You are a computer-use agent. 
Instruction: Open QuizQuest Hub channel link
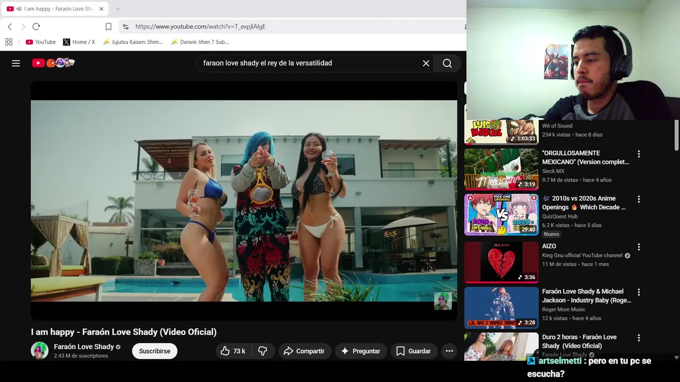(x=561, y=216)
